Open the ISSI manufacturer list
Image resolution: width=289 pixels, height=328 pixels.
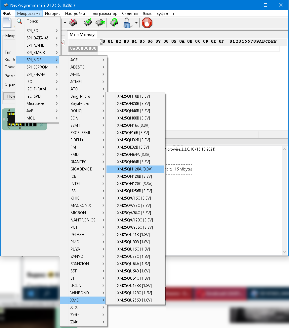tap(83, 191)
